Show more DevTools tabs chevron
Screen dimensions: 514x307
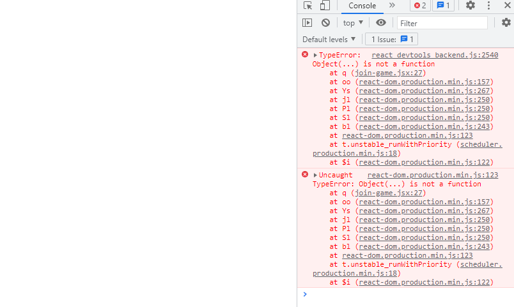click(x=392, y=5)
